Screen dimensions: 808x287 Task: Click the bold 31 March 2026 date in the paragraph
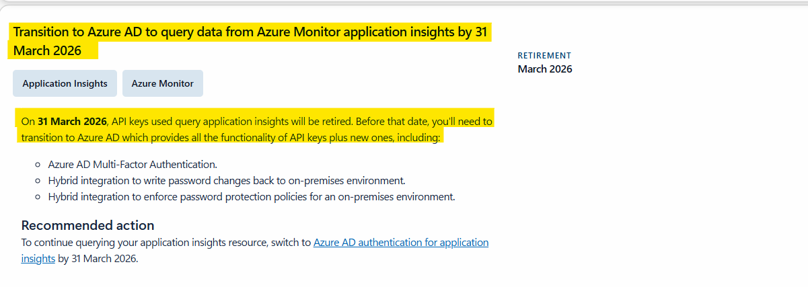point(72,122)
